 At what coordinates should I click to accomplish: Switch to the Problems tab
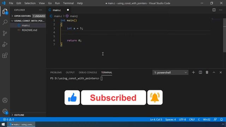click(x=56, y=72)
